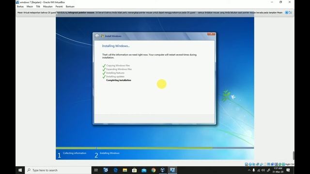Open File Explorer from the taskbar
Image resolution: width=310 pixels, height=174 pixels.
[x=125, y=170]
